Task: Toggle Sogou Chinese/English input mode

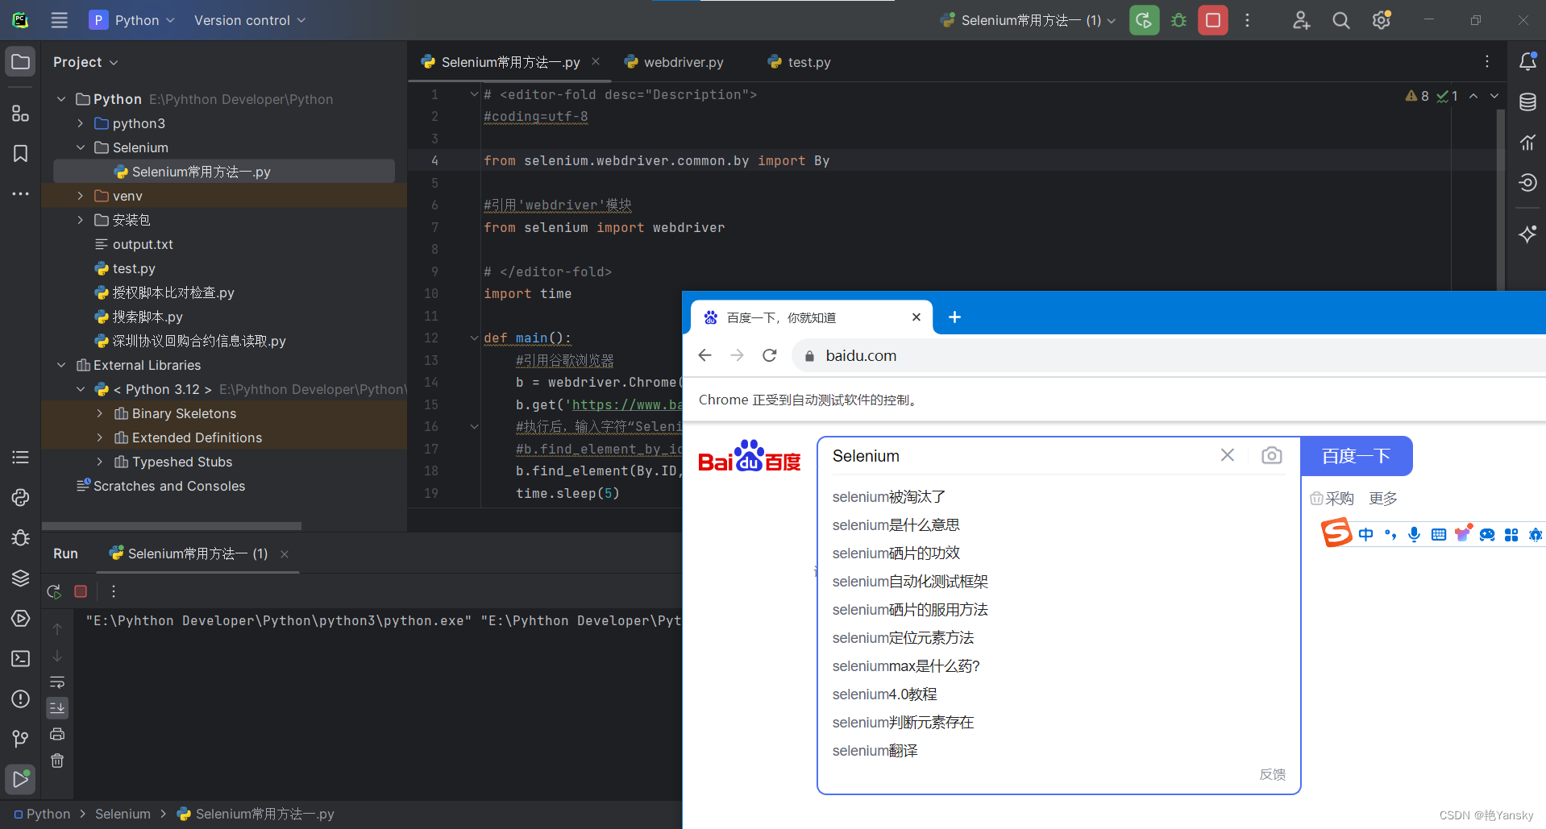Action: (x=1365, y=534)
